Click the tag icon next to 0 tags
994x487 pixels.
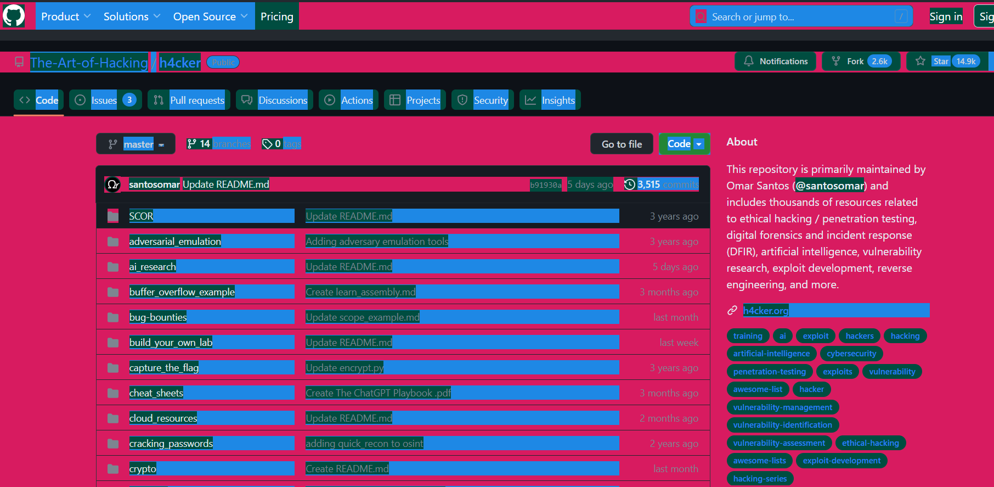[267, 144]
